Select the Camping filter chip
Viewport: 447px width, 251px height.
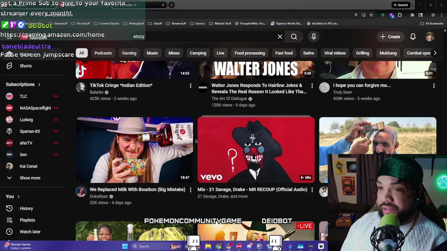[198, 53]
